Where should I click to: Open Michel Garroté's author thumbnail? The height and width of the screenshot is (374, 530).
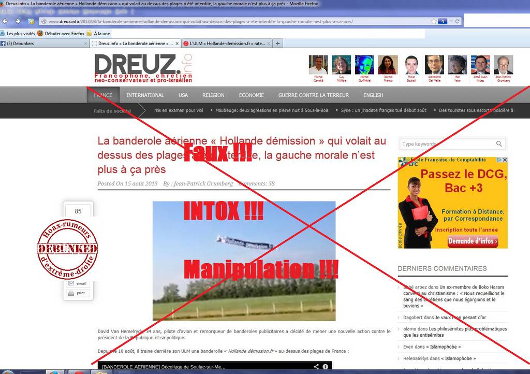coord(318,65)
